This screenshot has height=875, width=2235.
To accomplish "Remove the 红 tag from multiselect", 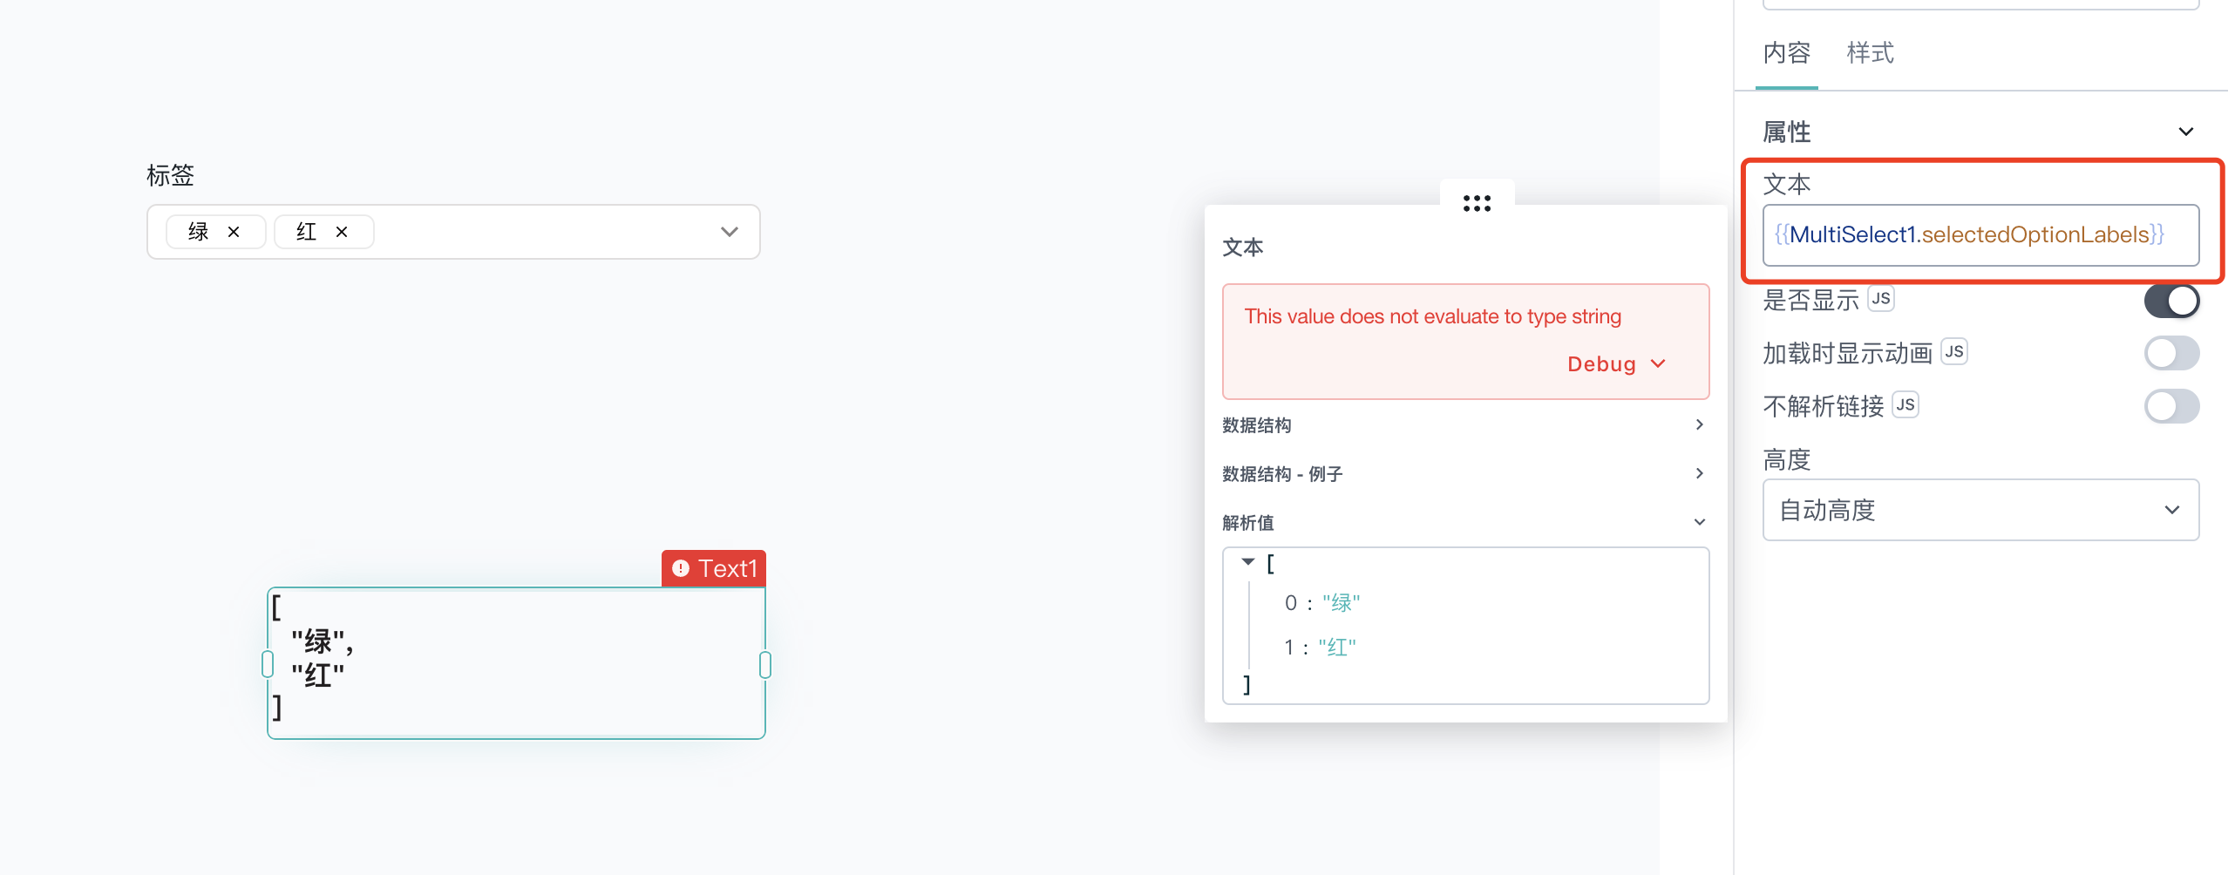I will [342, 232].
